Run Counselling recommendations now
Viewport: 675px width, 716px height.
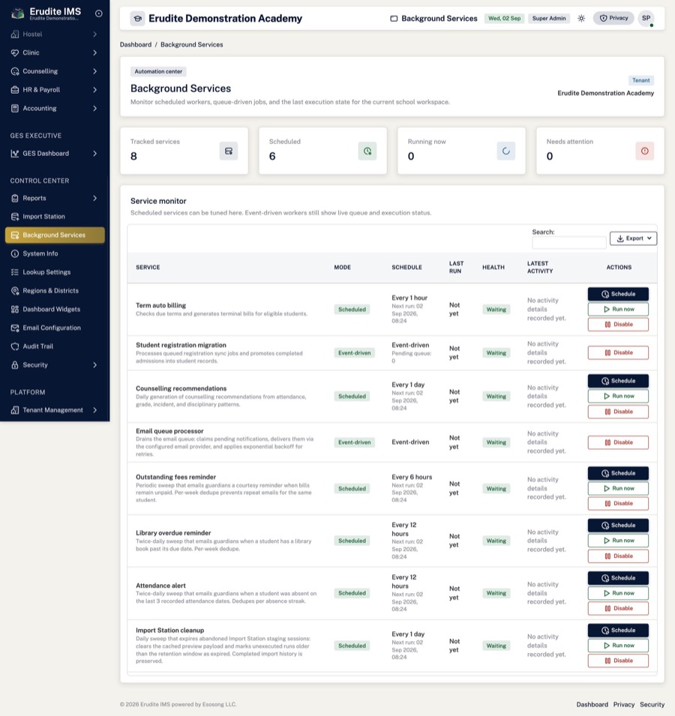[618, 396]
